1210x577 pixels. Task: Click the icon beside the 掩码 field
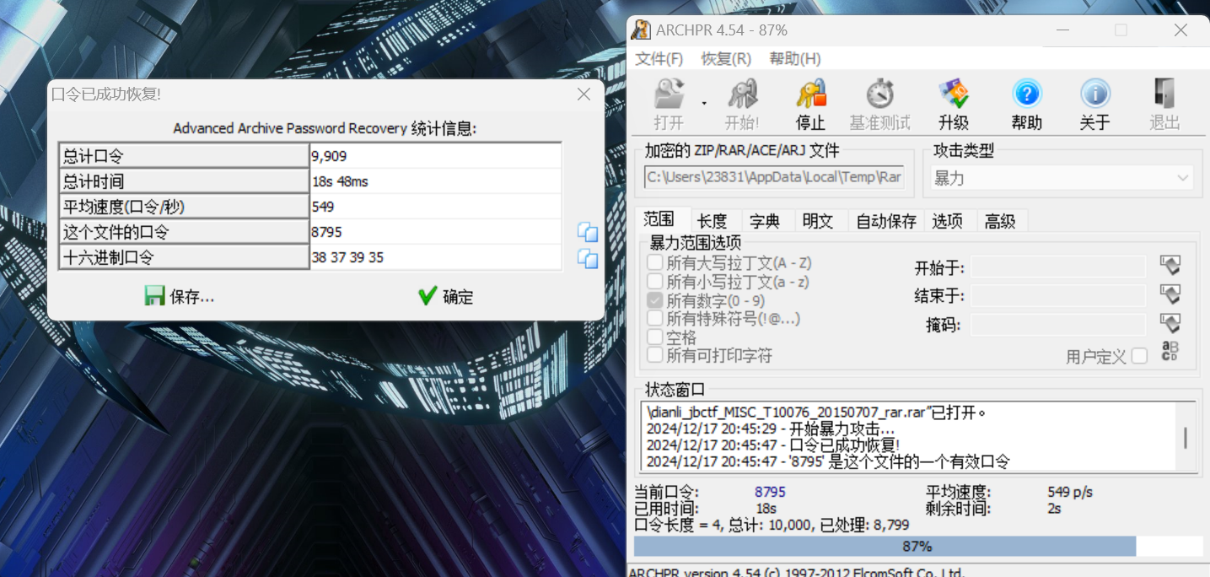click(1170, 323)
